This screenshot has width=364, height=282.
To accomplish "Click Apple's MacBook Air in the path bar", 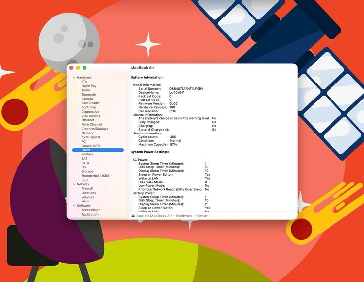I will coord(154,216).
